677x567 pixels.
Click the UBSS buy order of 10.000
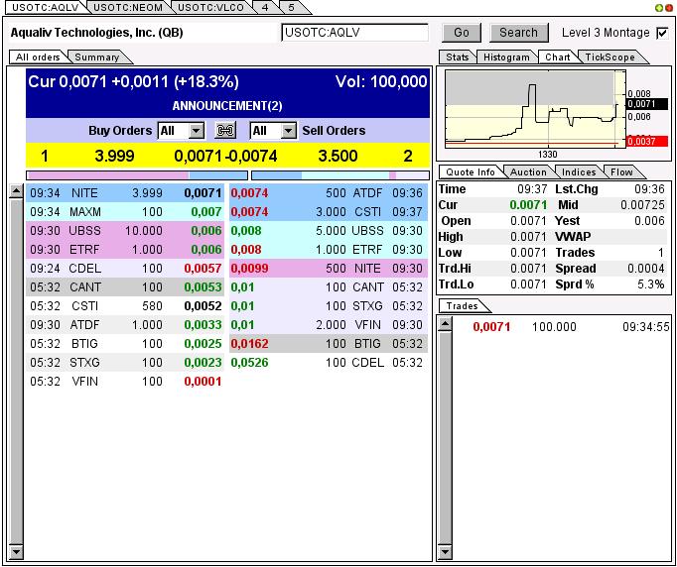[x=125, y=231]
